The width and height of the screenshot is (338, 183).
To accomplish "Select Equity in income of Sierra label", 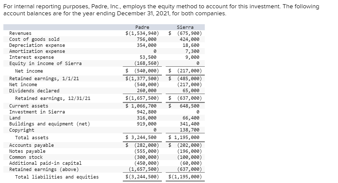I will click(46, 64).
